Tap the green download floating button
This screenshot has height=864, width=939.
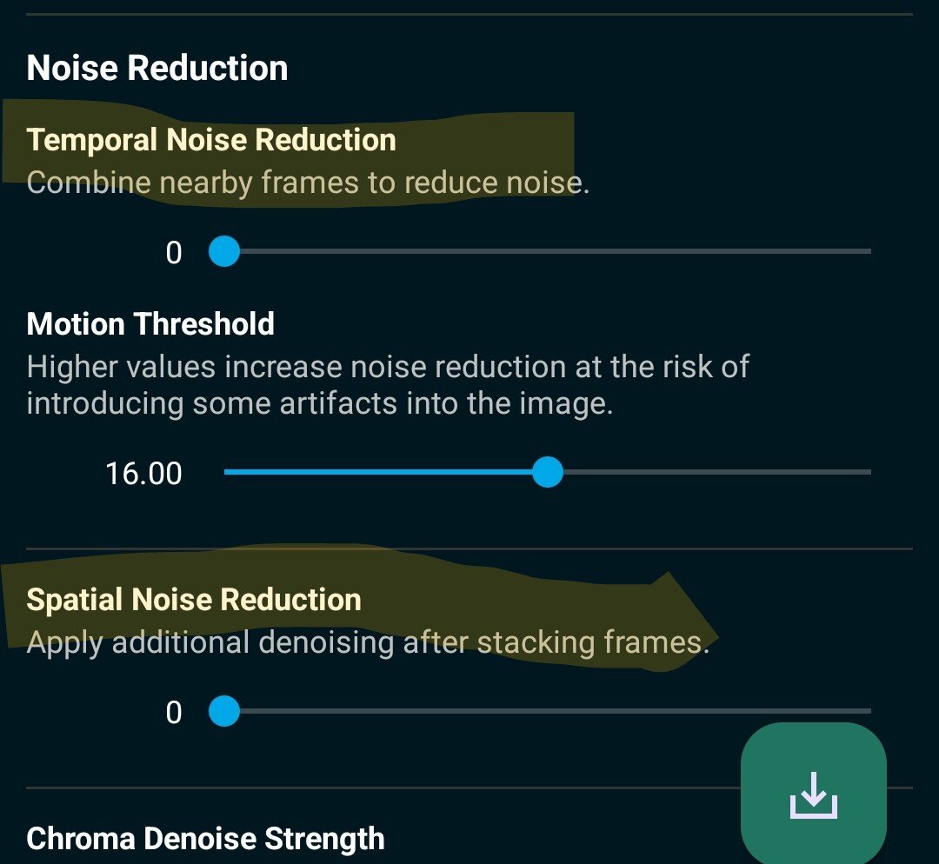[813, 794]
